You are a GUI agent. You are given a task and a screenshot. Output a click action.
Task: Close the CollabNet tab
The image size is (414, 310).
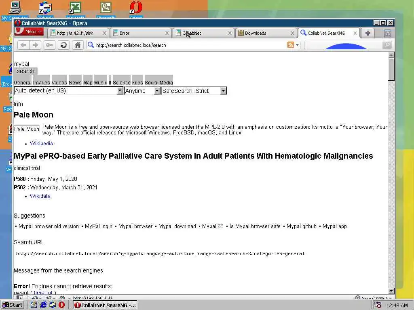point(230,33)
